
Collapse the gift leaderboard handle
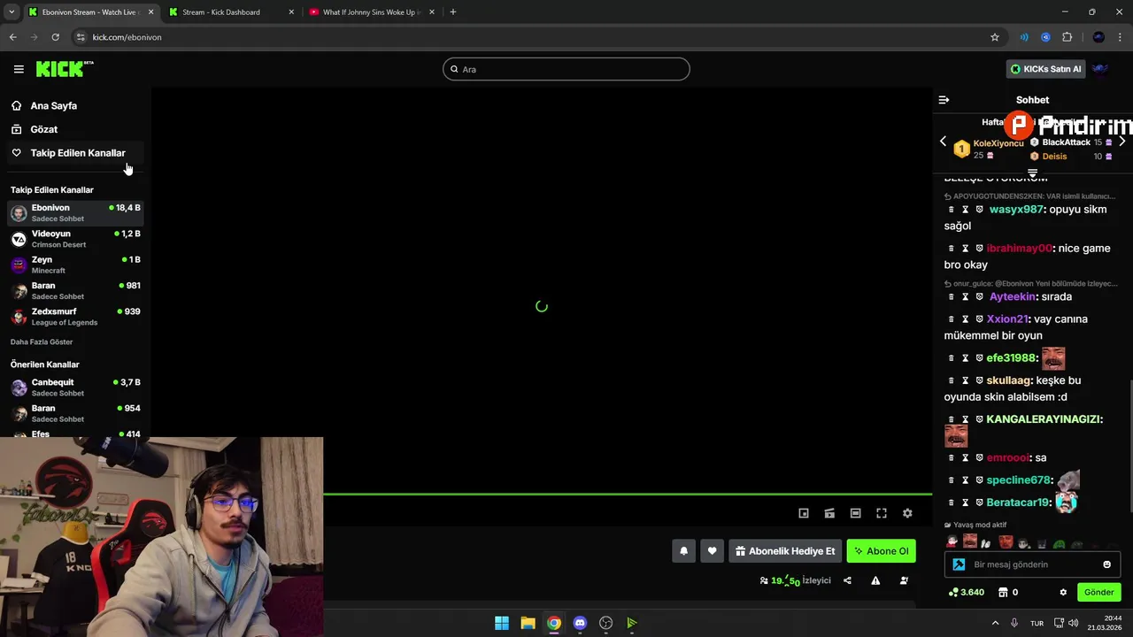coord(1032,172)
